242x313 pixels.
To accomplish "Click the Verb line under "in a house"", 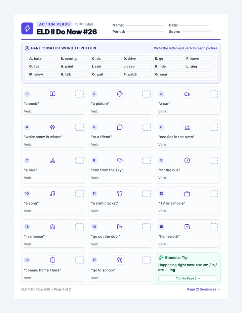I will pyautogui.click(x=54, y=244).
